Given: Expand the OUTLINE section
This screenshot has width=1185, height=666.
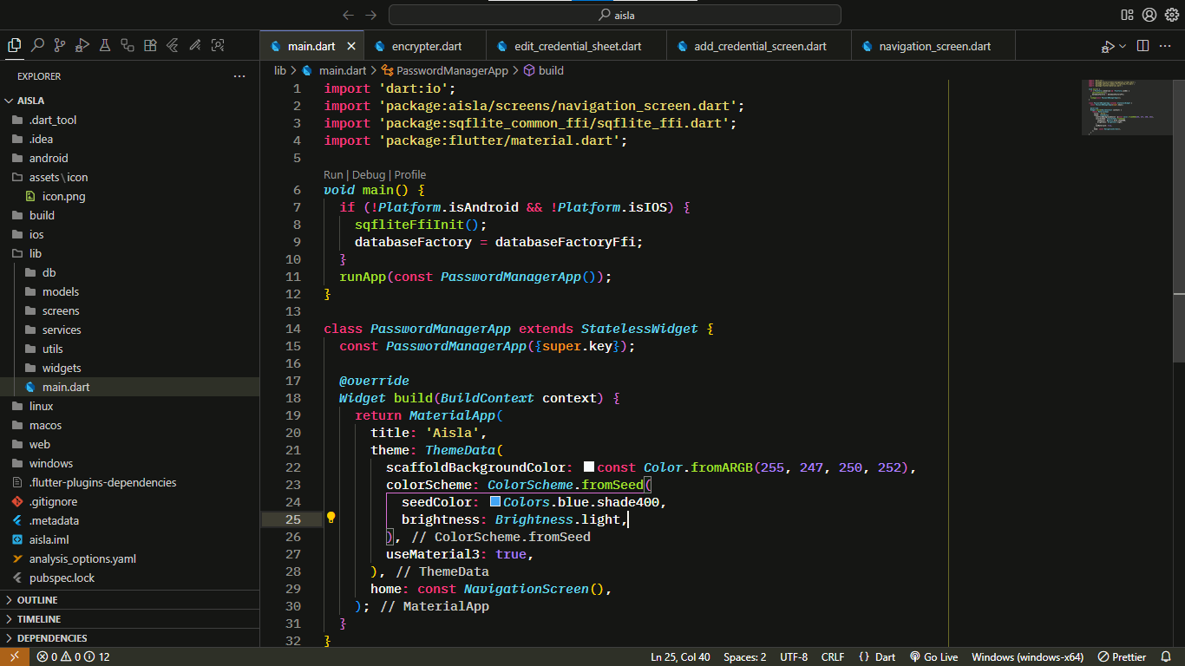Looking at the screenshot, I should coord(130,600).
